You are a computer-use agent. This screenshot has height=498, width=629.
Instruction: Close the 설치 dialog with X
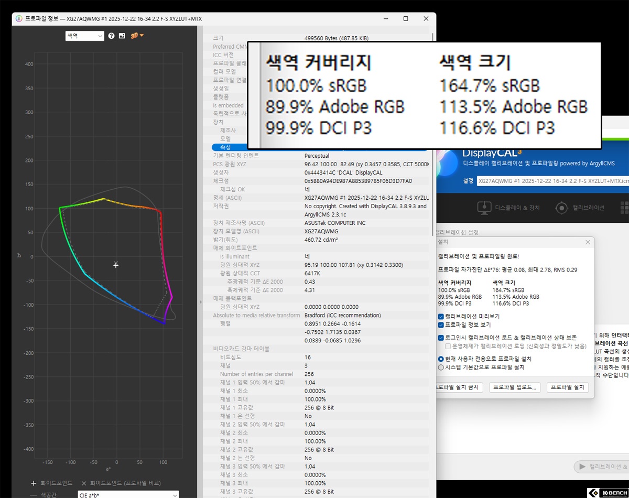point(588,242)
